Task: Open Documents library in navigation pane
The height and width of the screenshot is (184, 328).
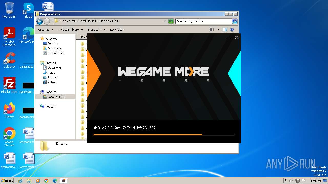Action: click(55, 68)
